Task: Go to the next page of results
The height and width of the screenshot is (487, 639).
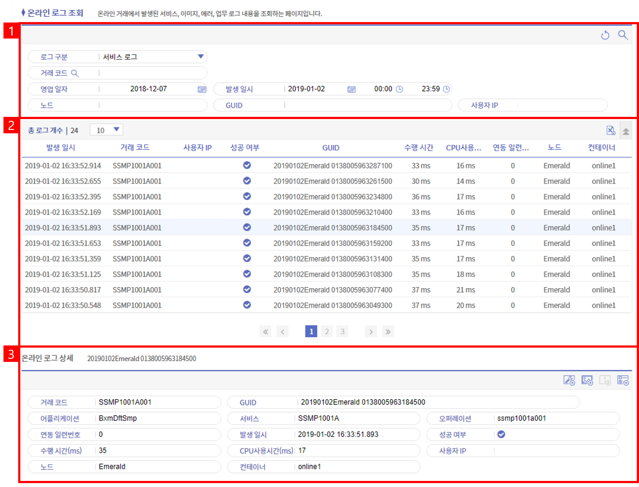Action: pos(371,332)
